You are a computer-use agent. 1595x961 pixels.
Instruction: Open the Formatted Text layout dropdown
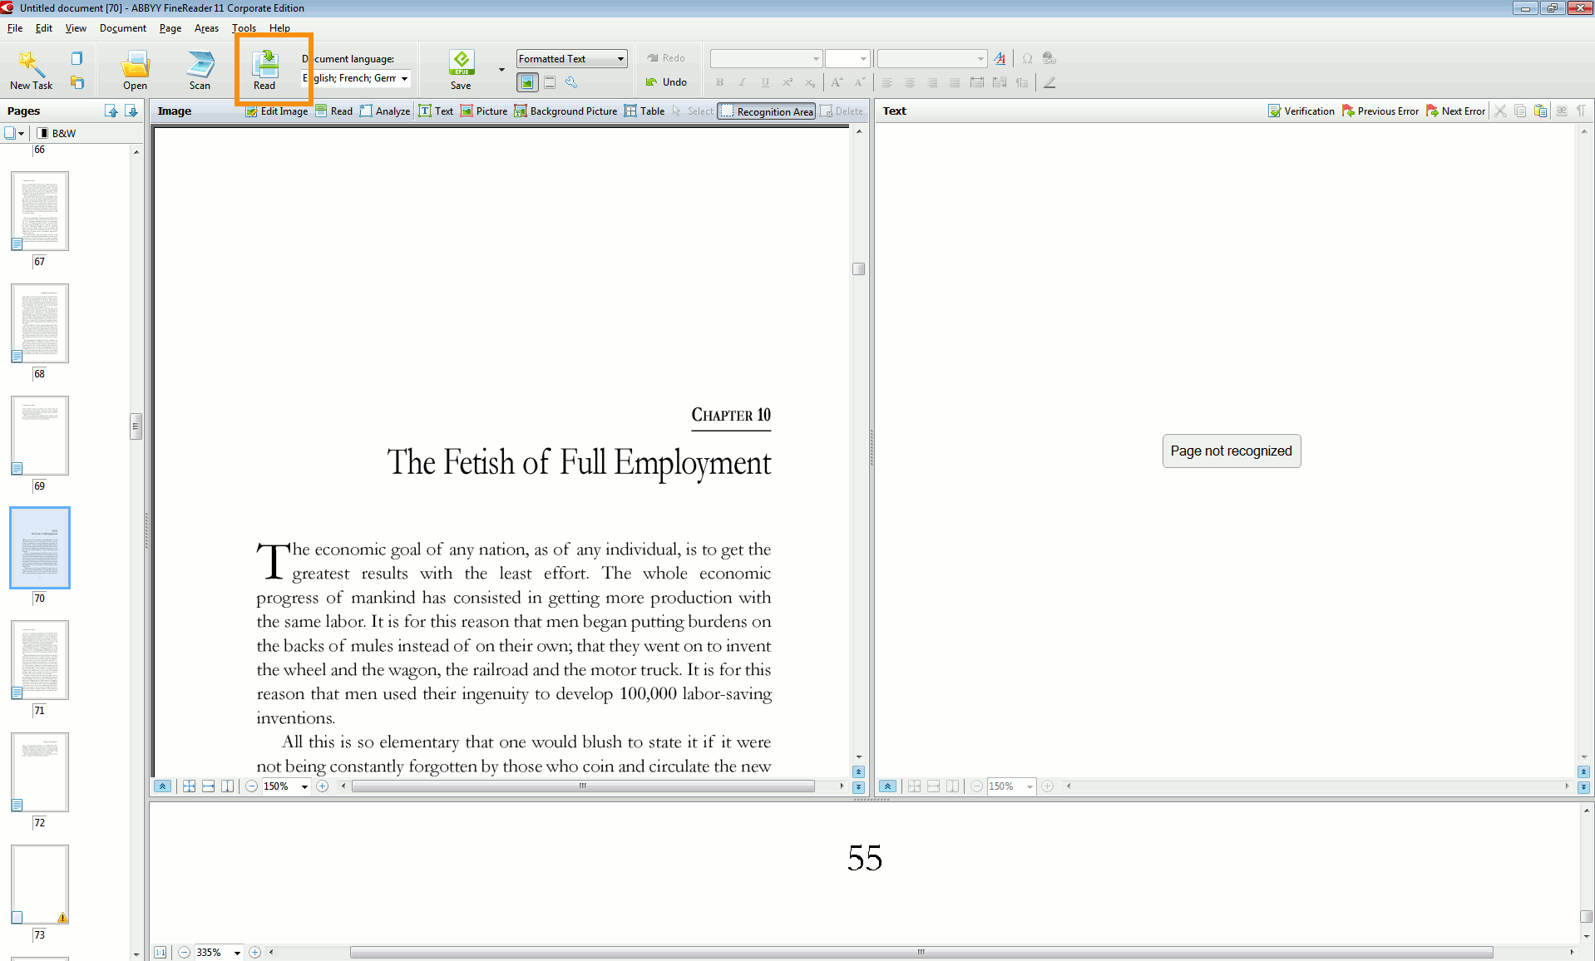point(571,58)
